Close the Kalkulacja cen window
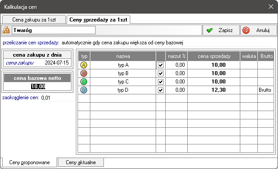 click(271, 7)
